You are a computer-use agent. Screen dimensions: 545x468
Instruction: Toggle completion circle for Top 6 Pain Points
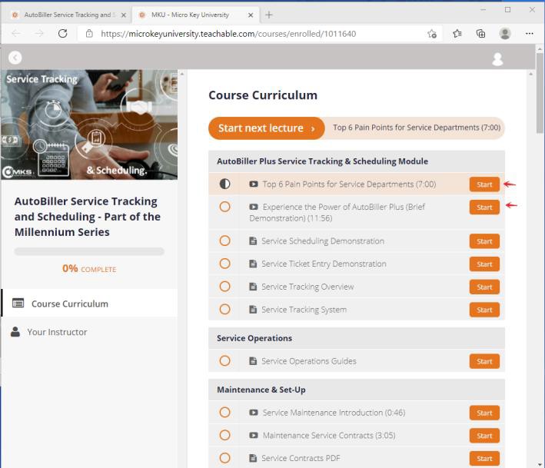(x=224, y=184)
